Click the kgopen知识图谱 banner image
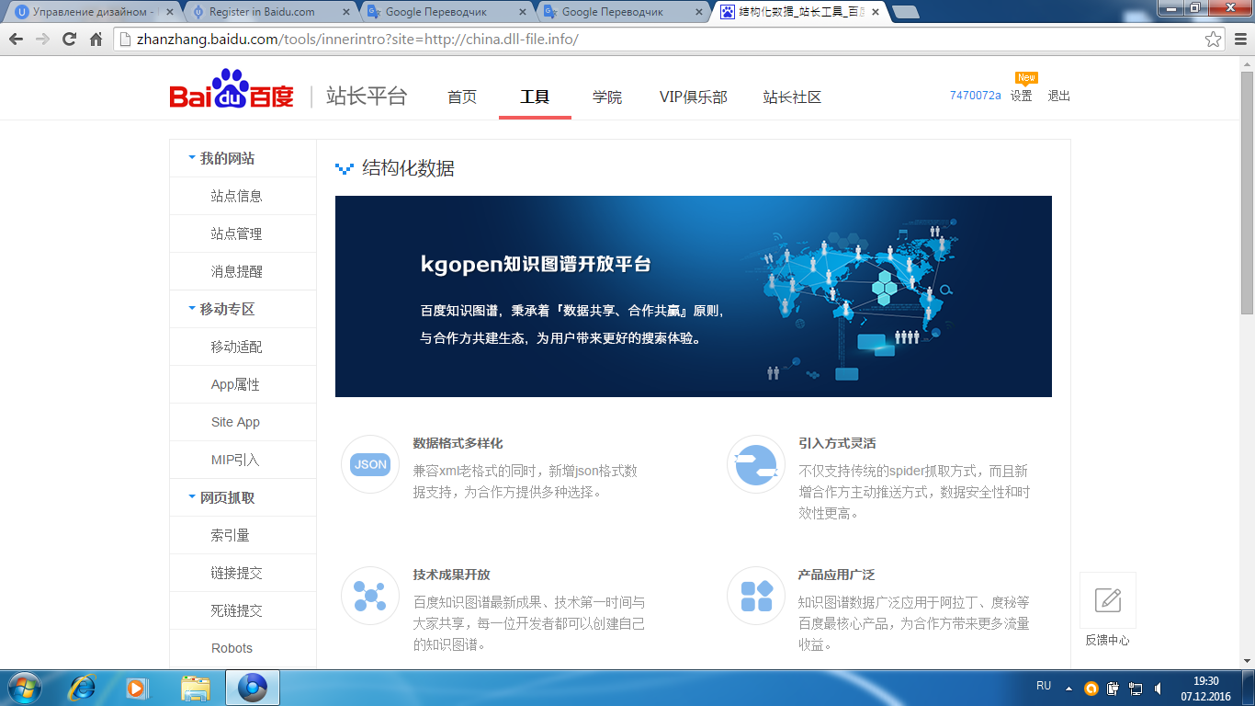The width and height of the screenshot is (1255, 706). click(694, 296)
